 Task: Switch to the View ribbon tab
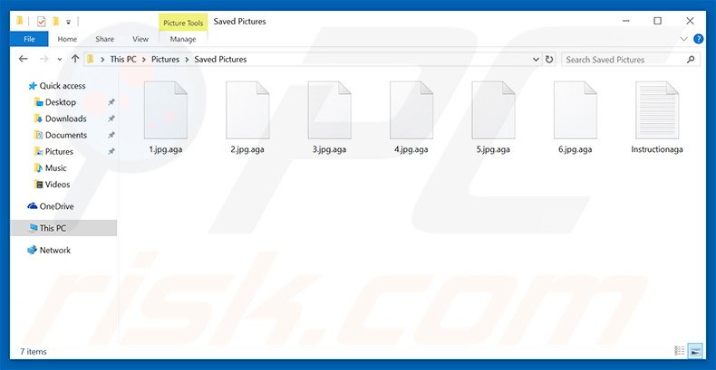(140, 39)
